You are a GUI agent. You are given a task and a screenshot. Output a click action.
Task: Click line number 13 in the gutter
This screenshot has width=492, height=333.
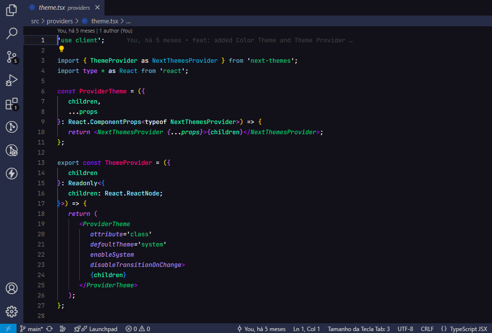click(x=41, y=162)
